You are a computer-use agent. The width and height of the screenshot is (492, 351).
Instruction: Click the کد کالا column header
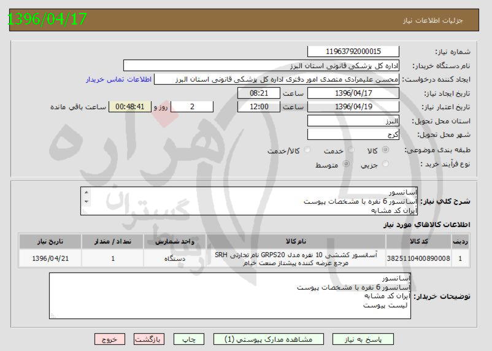click(x=418, y=241)
